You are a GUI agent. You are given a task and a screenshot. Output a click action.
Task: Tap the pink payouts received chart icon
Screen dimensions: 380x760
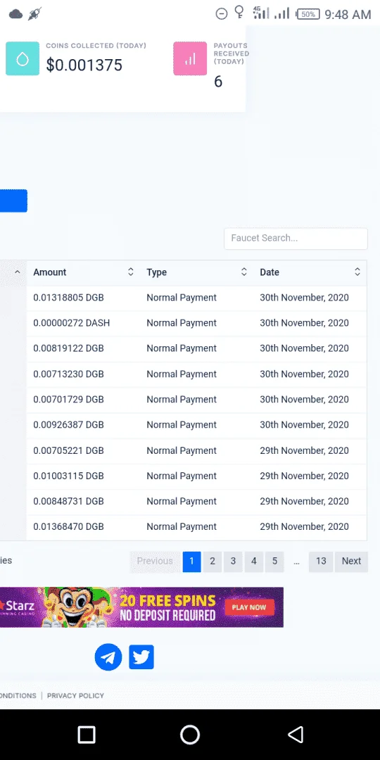click(190, 58)
